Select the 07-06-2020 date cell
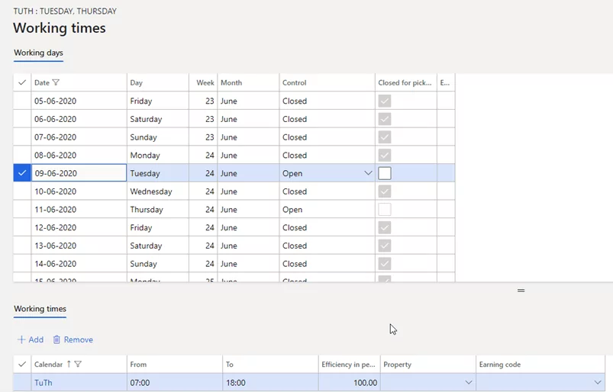Image resolution: width=613 pixels, height=392 pixels. pos(79,137)
